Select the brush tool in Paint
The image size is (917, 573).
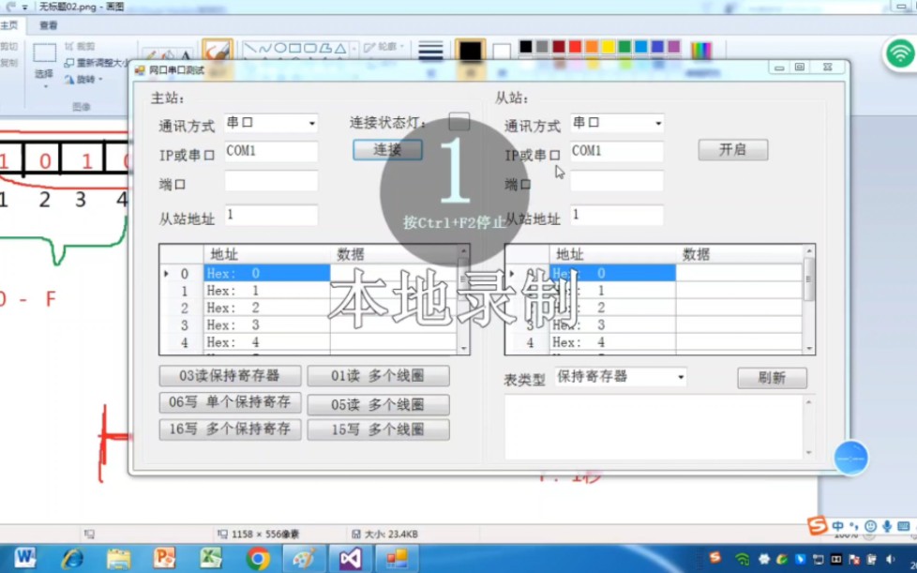click(218, 49)
